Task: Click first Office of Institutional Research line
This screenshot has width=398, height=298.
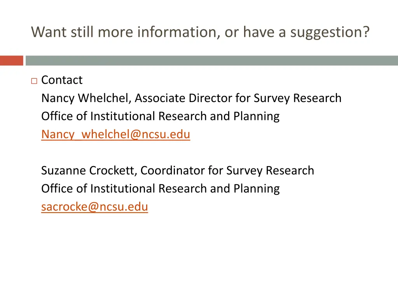Action: pos(161,116)
